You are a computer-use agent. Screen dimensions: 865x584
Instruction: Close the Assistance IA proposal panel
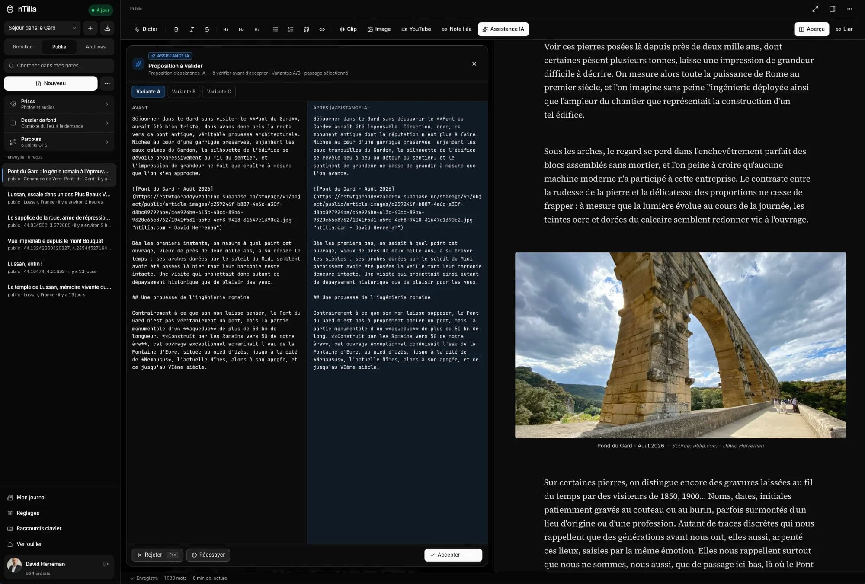click(474, 64)
